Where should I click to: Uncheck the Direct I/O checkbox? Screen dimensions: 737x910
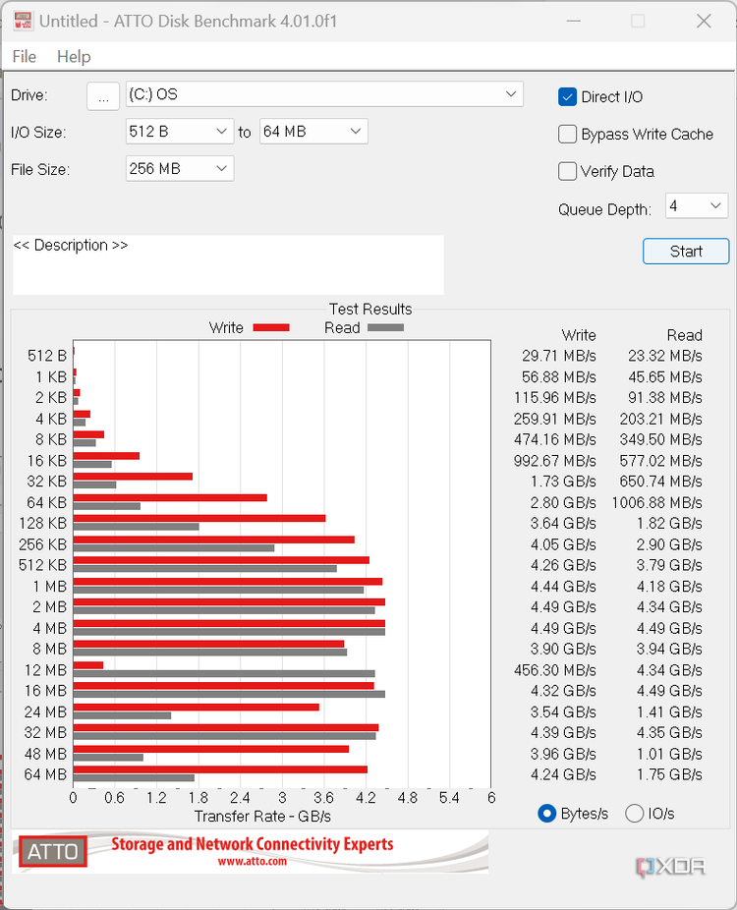(x=567, y=97)
